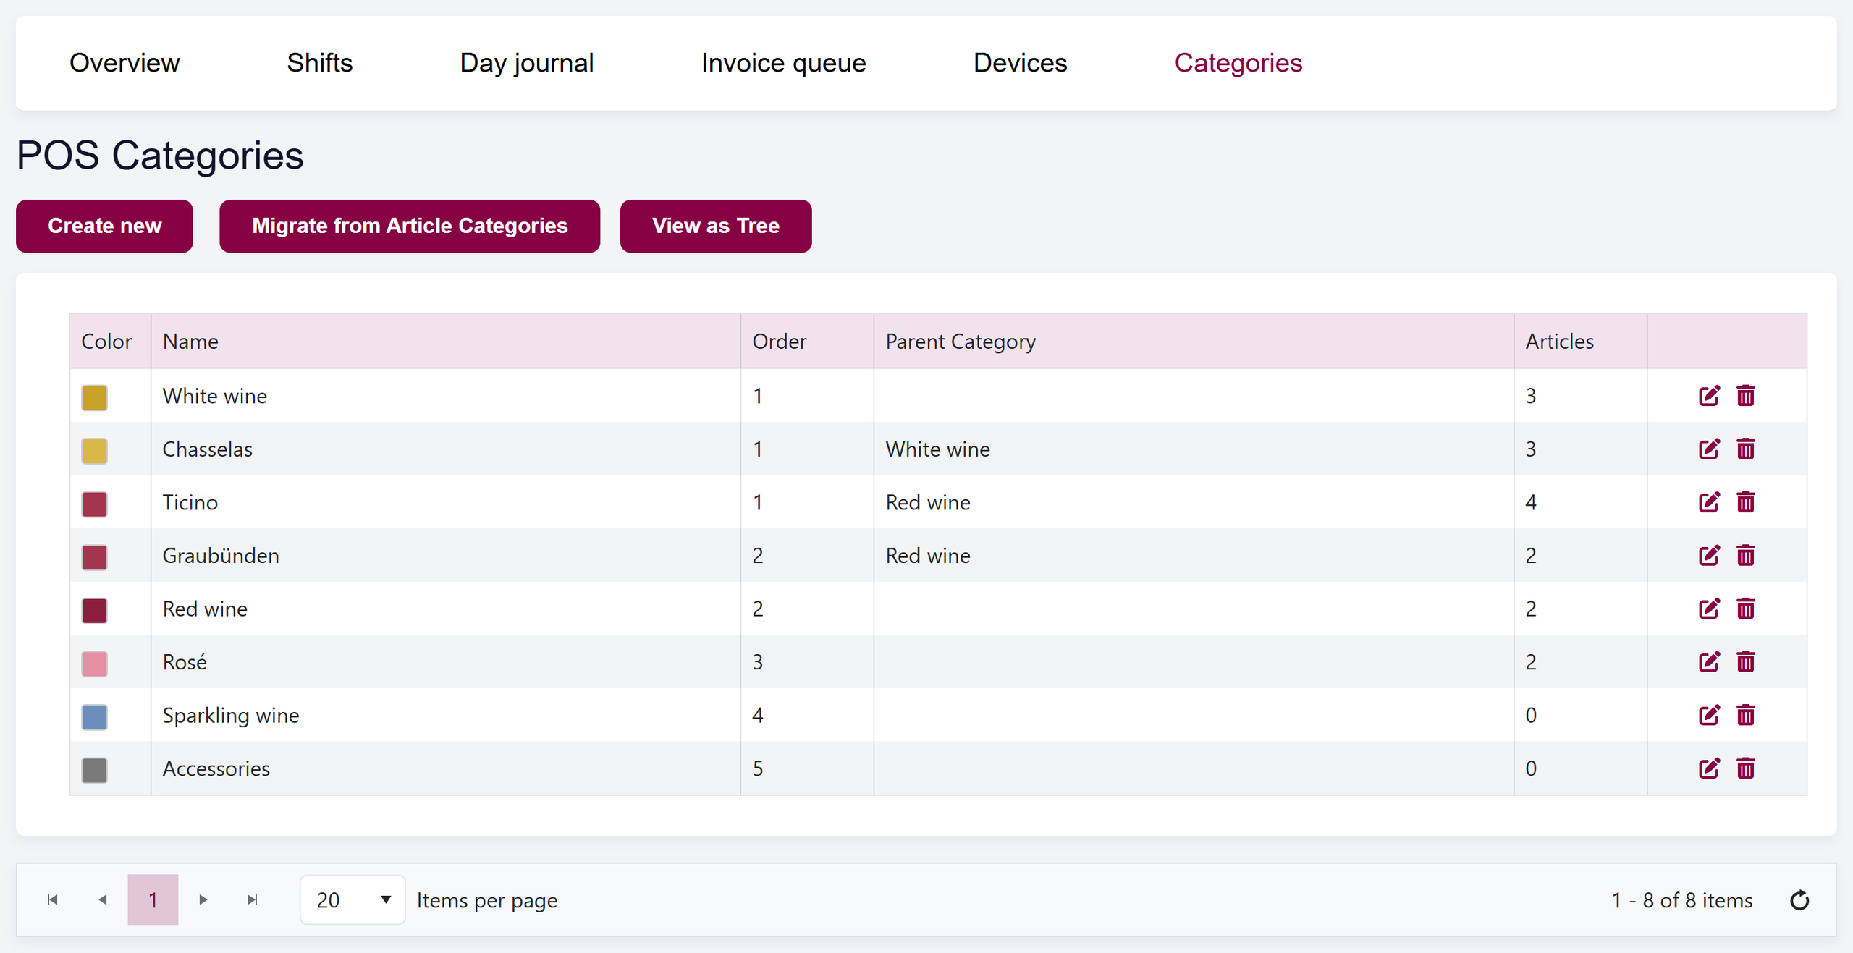This screenshot has width=1853, height=953.
Task: Click the Create new button
Action: click(104, 226)
